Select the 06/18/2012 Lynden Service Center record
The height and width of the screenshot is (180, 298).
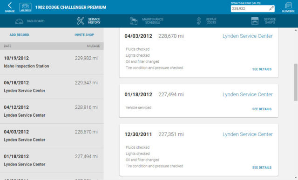click(x=52, y=87)
